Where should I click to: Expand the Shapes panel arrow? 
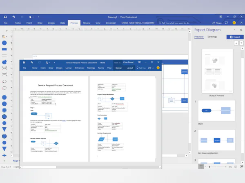7,30
